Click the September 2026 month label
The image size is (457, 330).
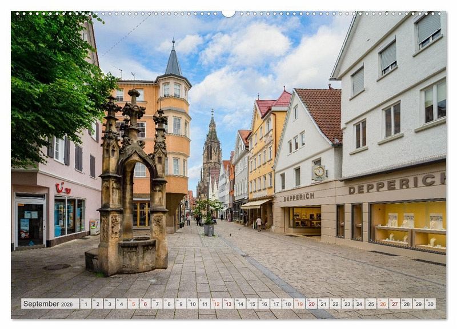(49, 304)
